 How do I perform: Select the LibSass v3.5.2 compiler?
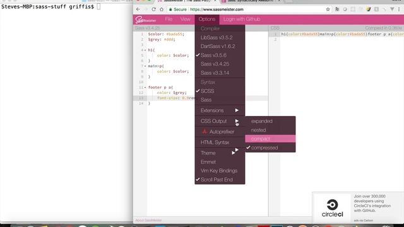point(220,38)
